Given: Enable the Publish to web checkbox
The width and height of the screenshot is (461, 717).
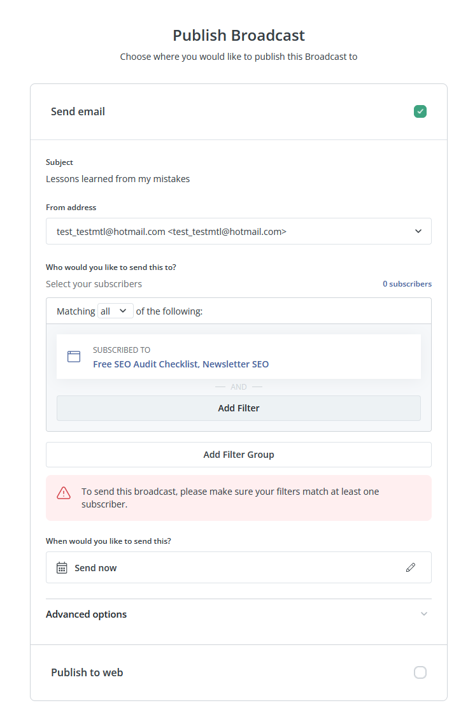Looking at the screenshot, I should pyautogui.click(x=420, y=672).
